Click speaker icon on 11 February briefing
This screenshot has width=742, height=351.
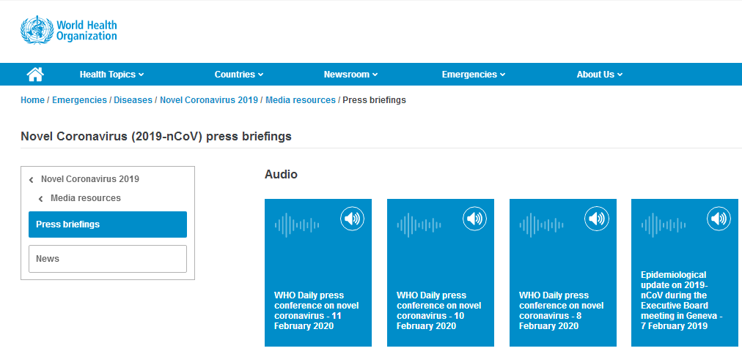click(352, 218)
